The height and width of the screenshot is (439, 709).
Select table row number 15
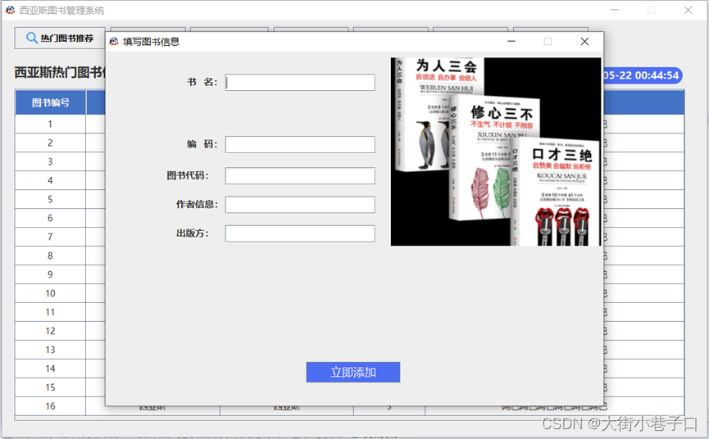coord(50,387)
